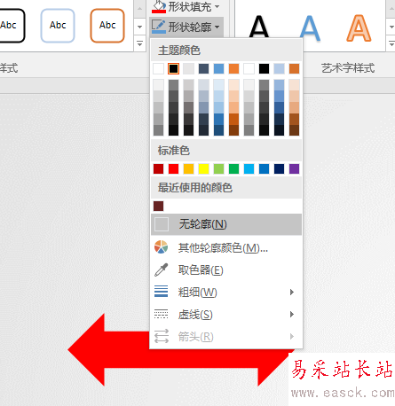395x406 pixels.
Task: Apply the orange outlined A WordArt style
Action: pos(359,28)
